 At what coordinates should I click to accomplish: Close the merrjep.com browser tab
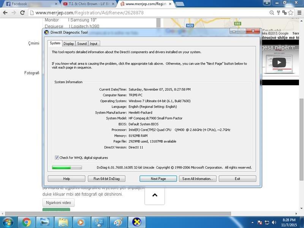[170, 4]
